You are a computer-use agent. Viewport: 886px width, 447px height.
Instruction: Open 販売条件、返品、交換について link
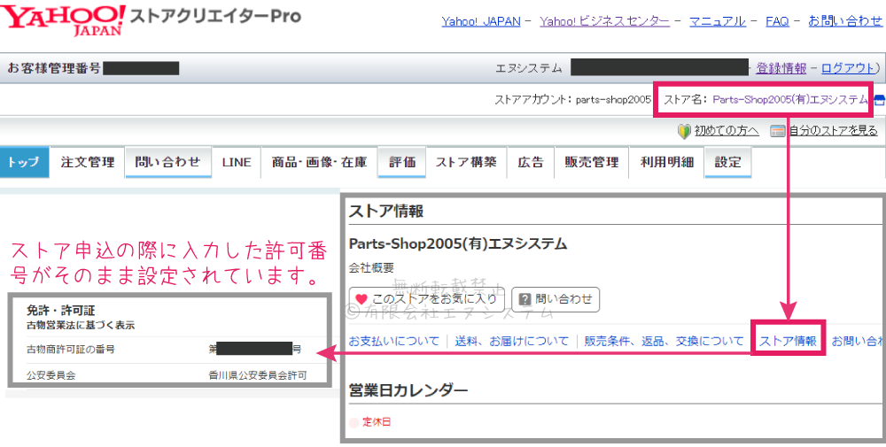tap(664, 341)
